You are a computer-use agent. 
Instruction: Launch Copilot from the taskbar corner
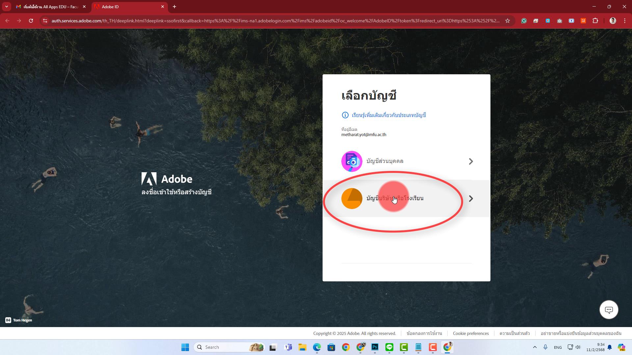(x=621, y=347)
